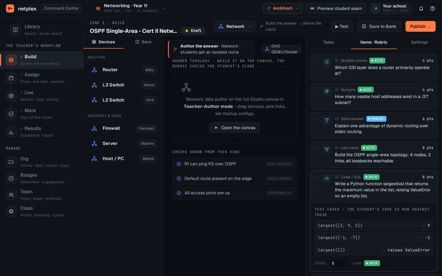
Task: Open the Architect role dropdown
Action: coord(283,9)
